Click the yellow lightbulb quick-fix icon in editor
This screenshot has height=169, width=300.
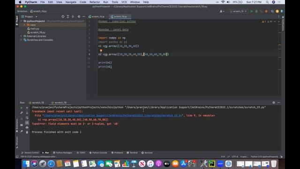coord(101,51)
